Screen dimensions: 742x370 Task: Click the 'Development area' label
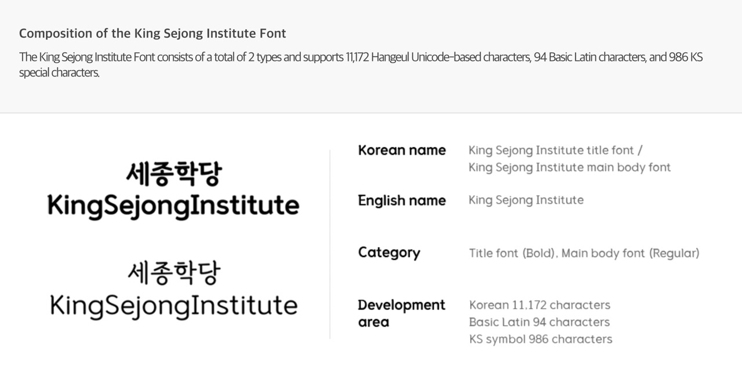(x=401, y=313)
